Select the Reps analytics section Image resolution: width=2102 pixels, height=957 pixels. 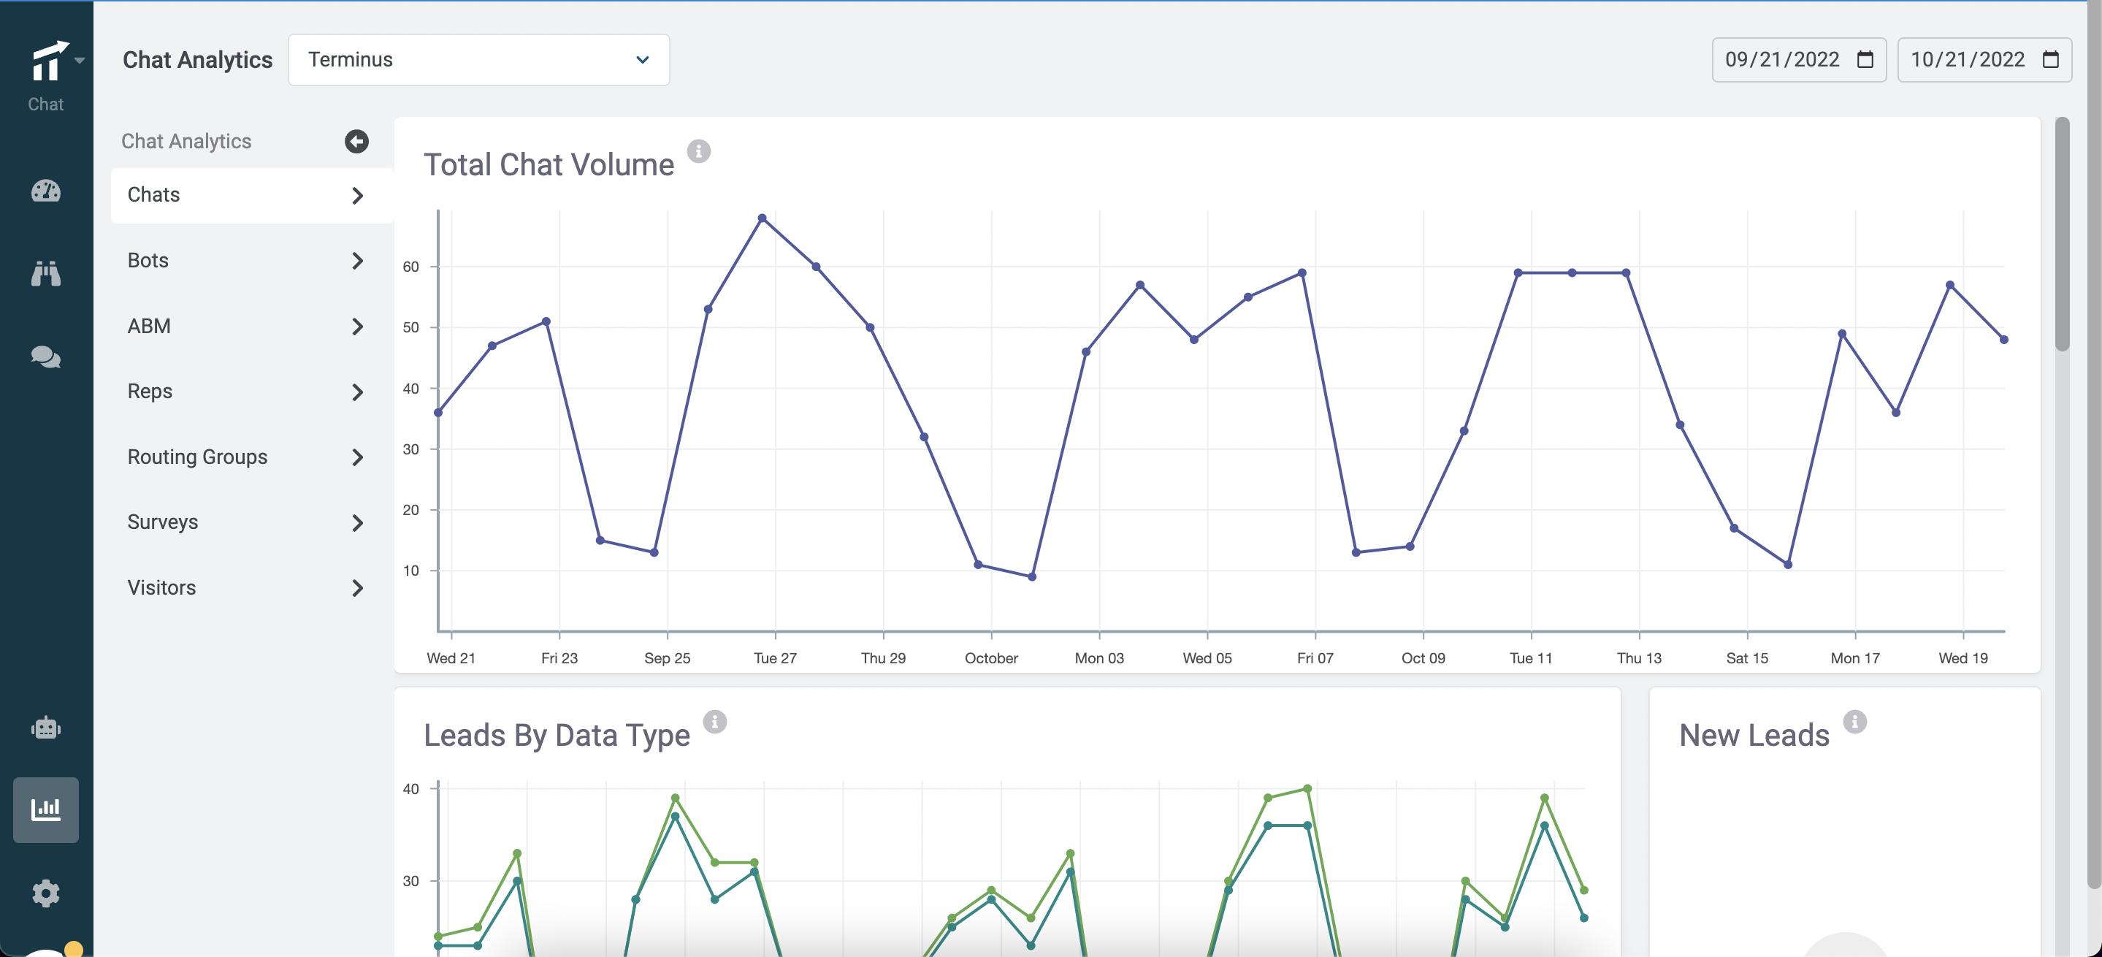point(252,392)
